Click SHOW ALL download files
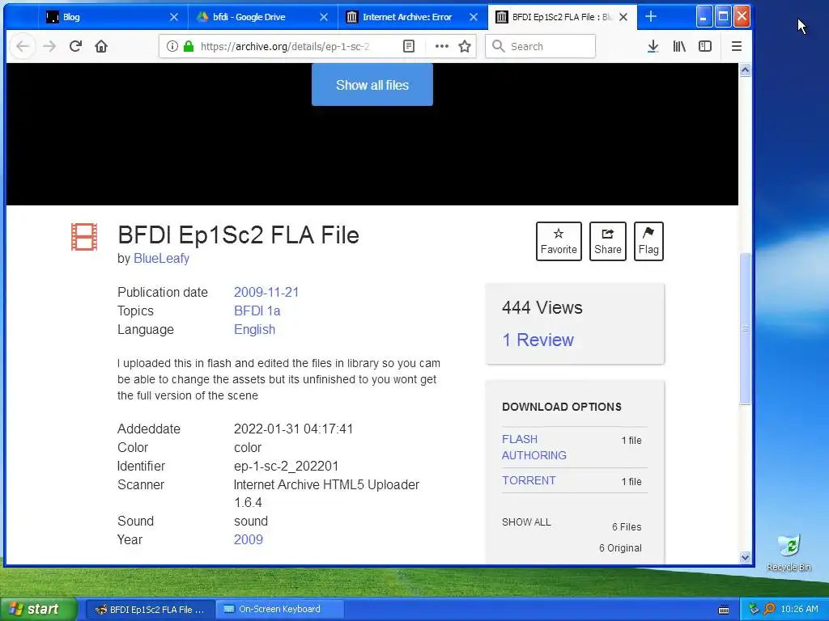The width and height of the screenshot is (829, 621). [526, 522]
